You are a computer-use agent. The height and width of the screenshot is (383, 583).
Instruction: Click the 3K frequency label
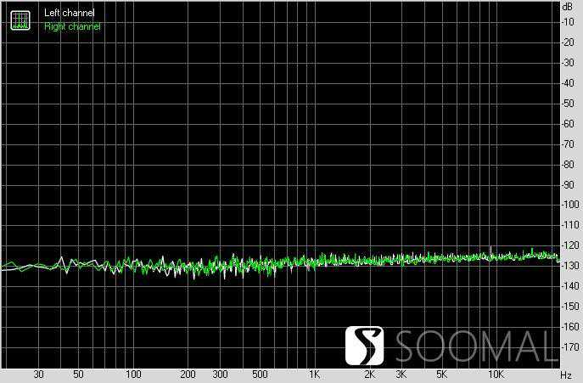coord(401,375)
